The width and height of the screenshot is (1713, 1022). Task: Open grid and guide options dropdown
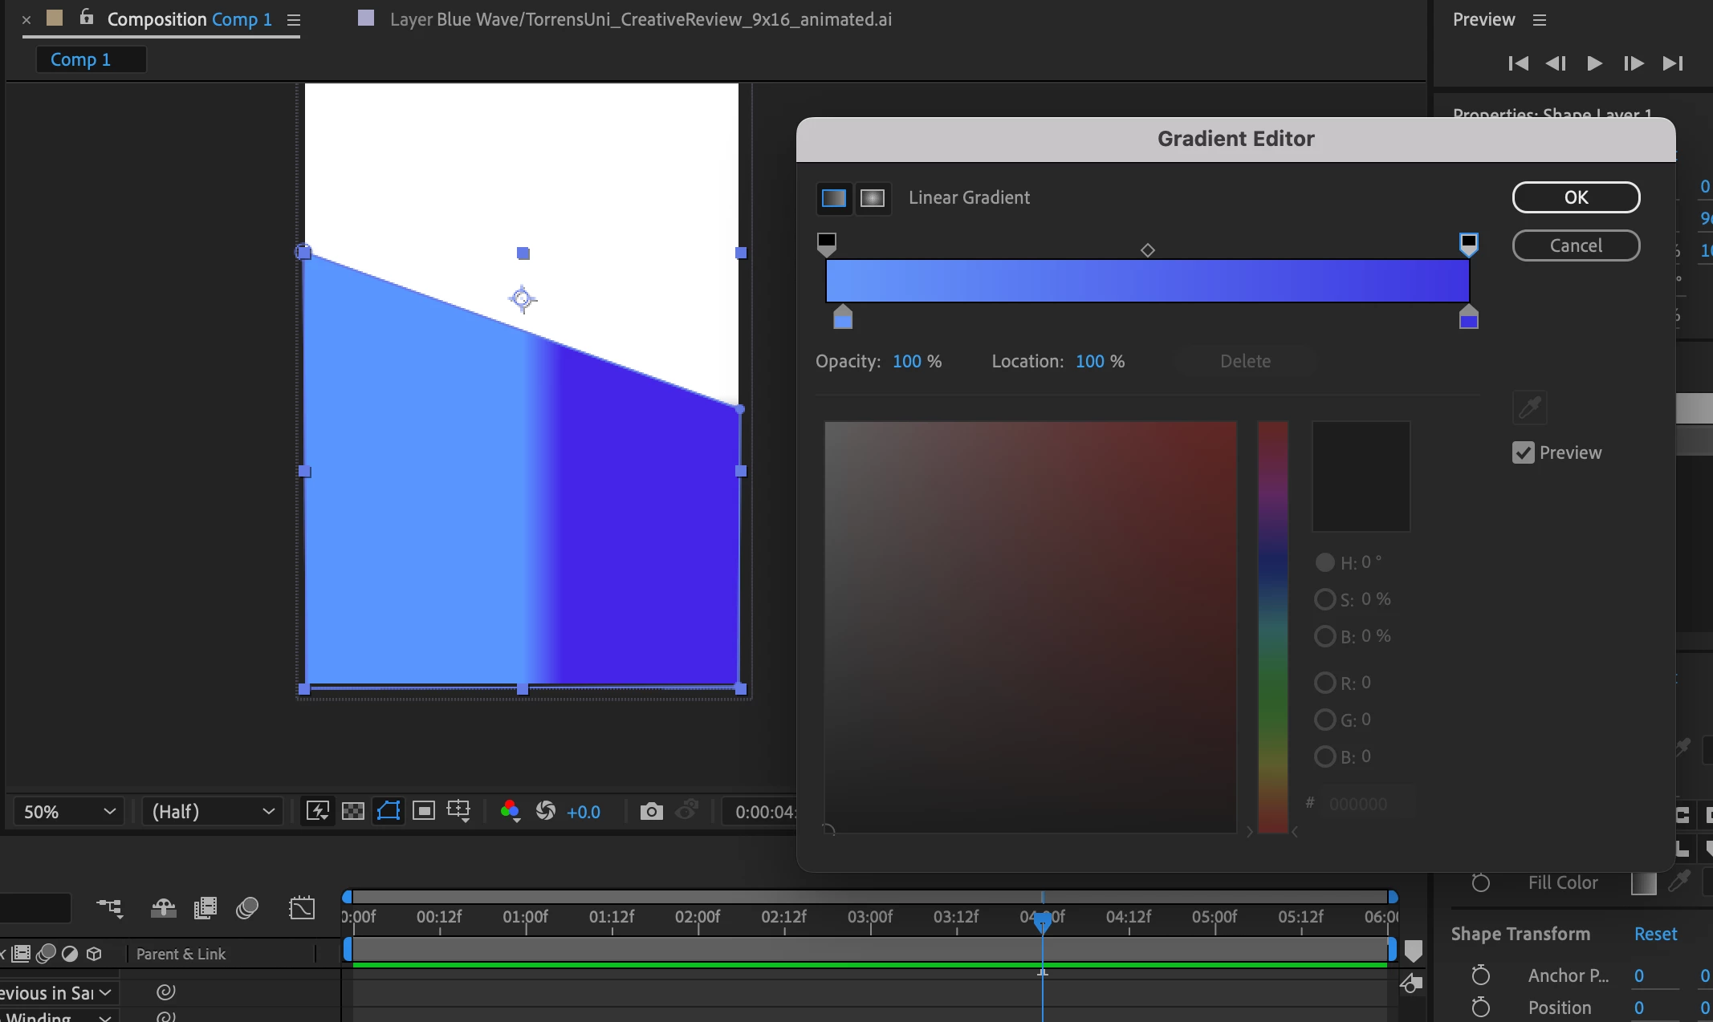tap(459, 811)
